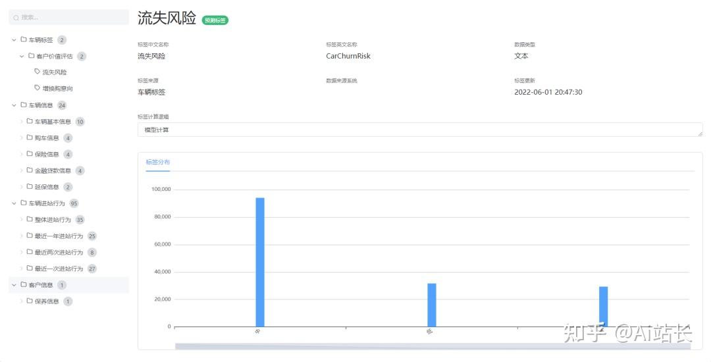711x362 pixels.
Task: Click the count badge 95 beside 车辆进站行为
Action: pos(74,203)
